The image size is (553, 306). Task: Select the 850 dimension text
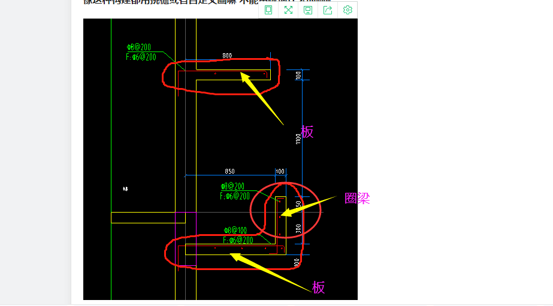pos(229,171)
